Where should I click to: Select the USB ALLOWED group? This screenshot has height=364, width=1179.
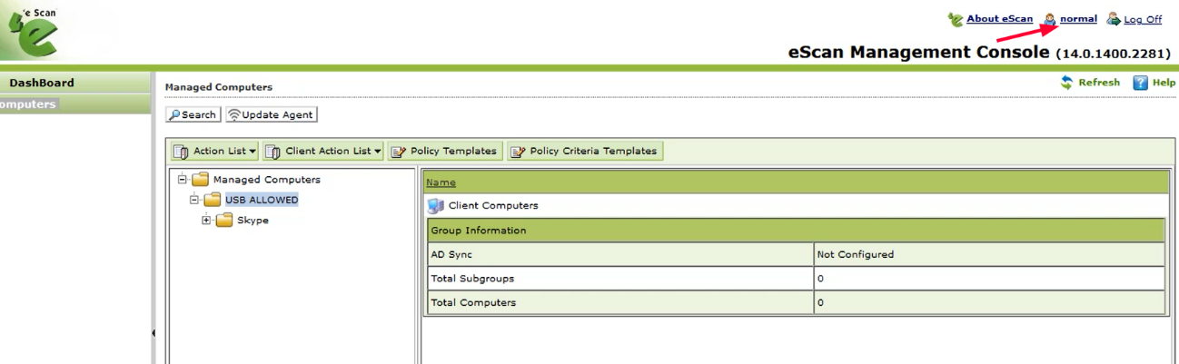[262, 200]
